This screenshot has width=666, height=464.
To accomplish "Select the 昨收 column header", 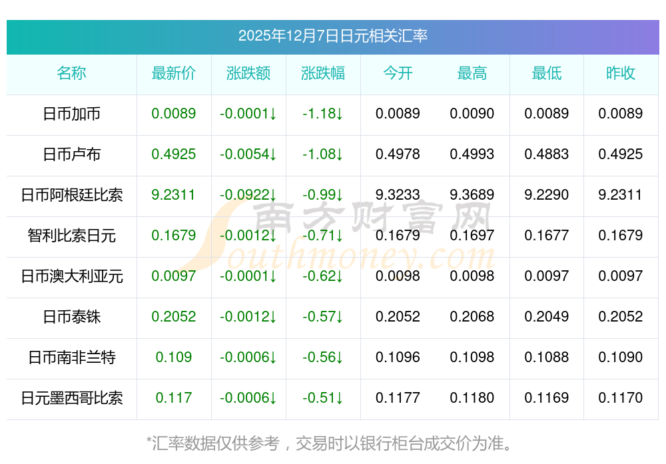I will click(x=621, y=74).
